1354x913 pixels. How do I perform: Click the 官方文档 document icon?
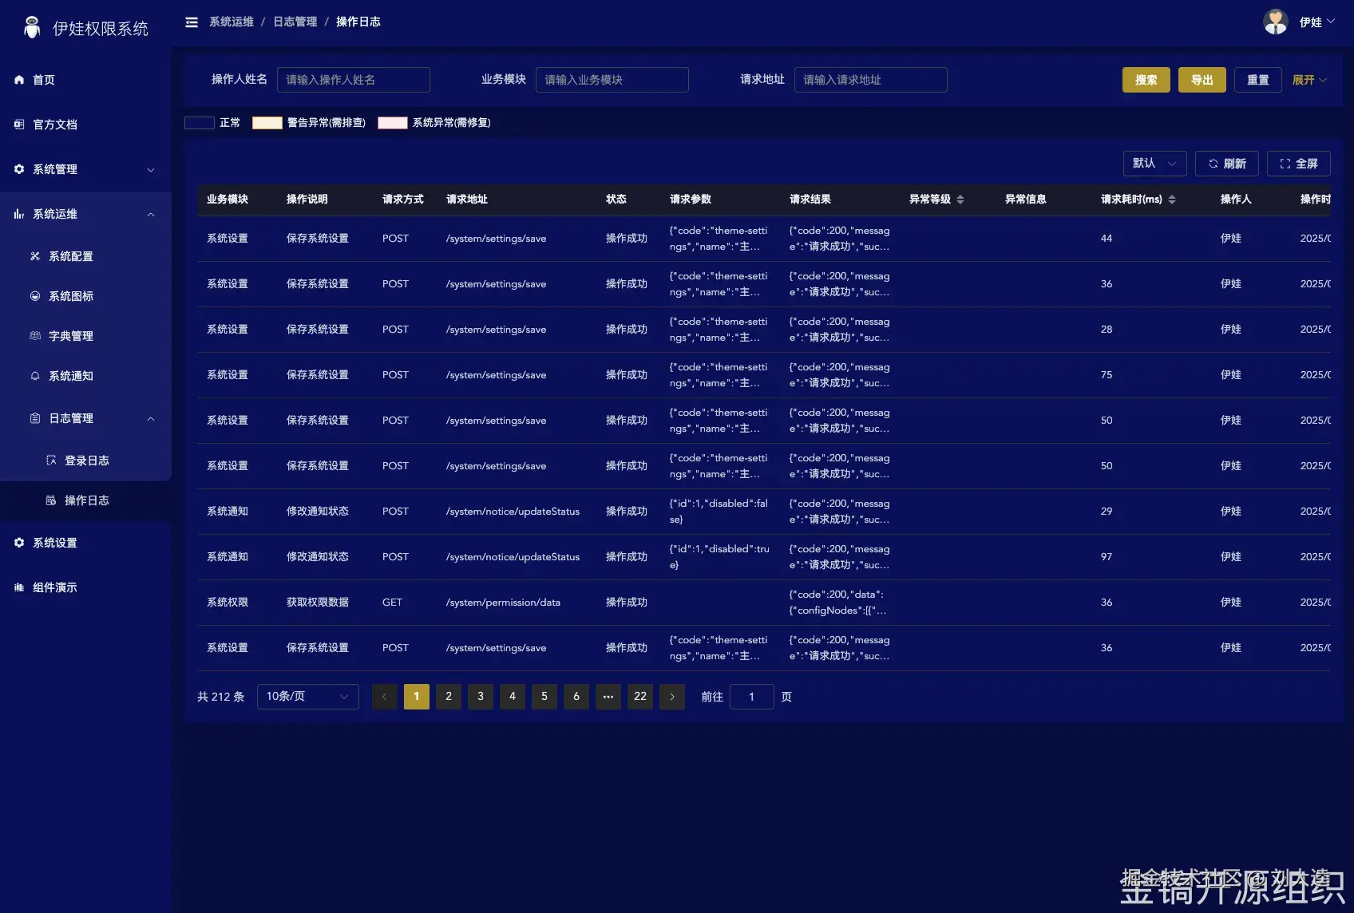19,125
